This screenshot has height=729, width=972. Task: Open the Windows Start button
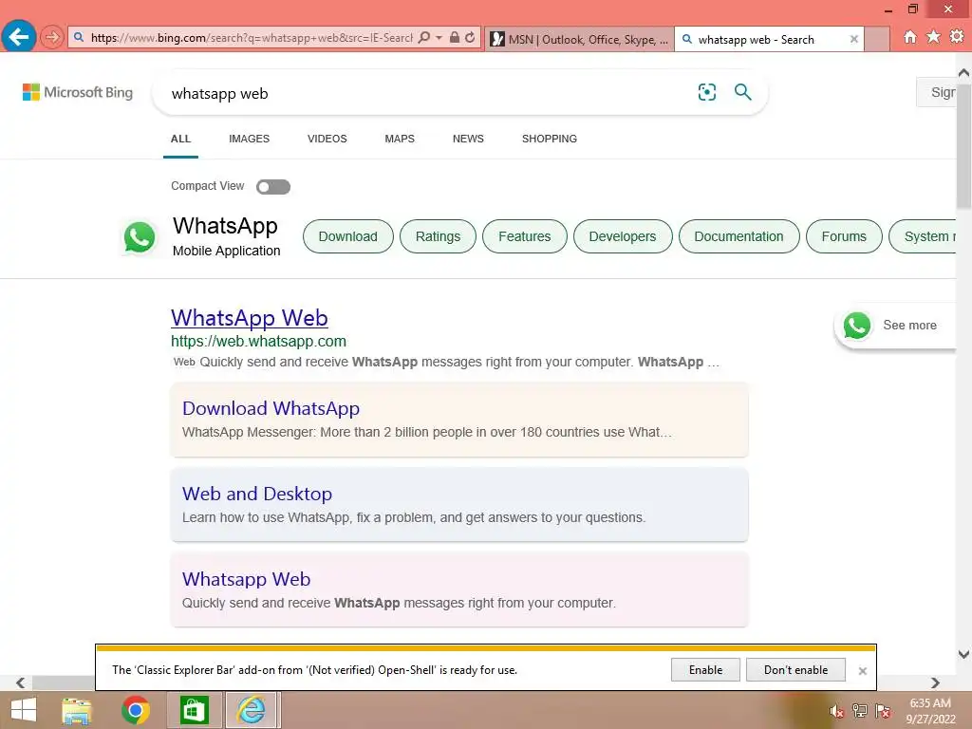(x=24, y=710)
